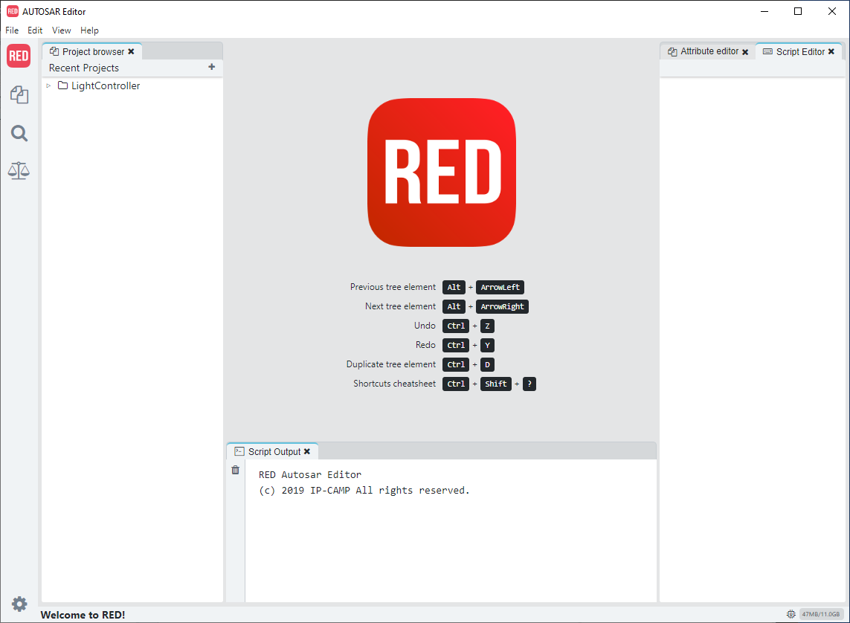Close the AUTOSAR Editor window
Screen dimensions: 850x623
pos(832,11)
